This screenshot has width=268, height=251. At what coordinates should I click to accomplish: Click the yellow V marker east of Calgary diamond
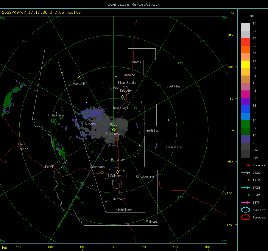[124, 171]
